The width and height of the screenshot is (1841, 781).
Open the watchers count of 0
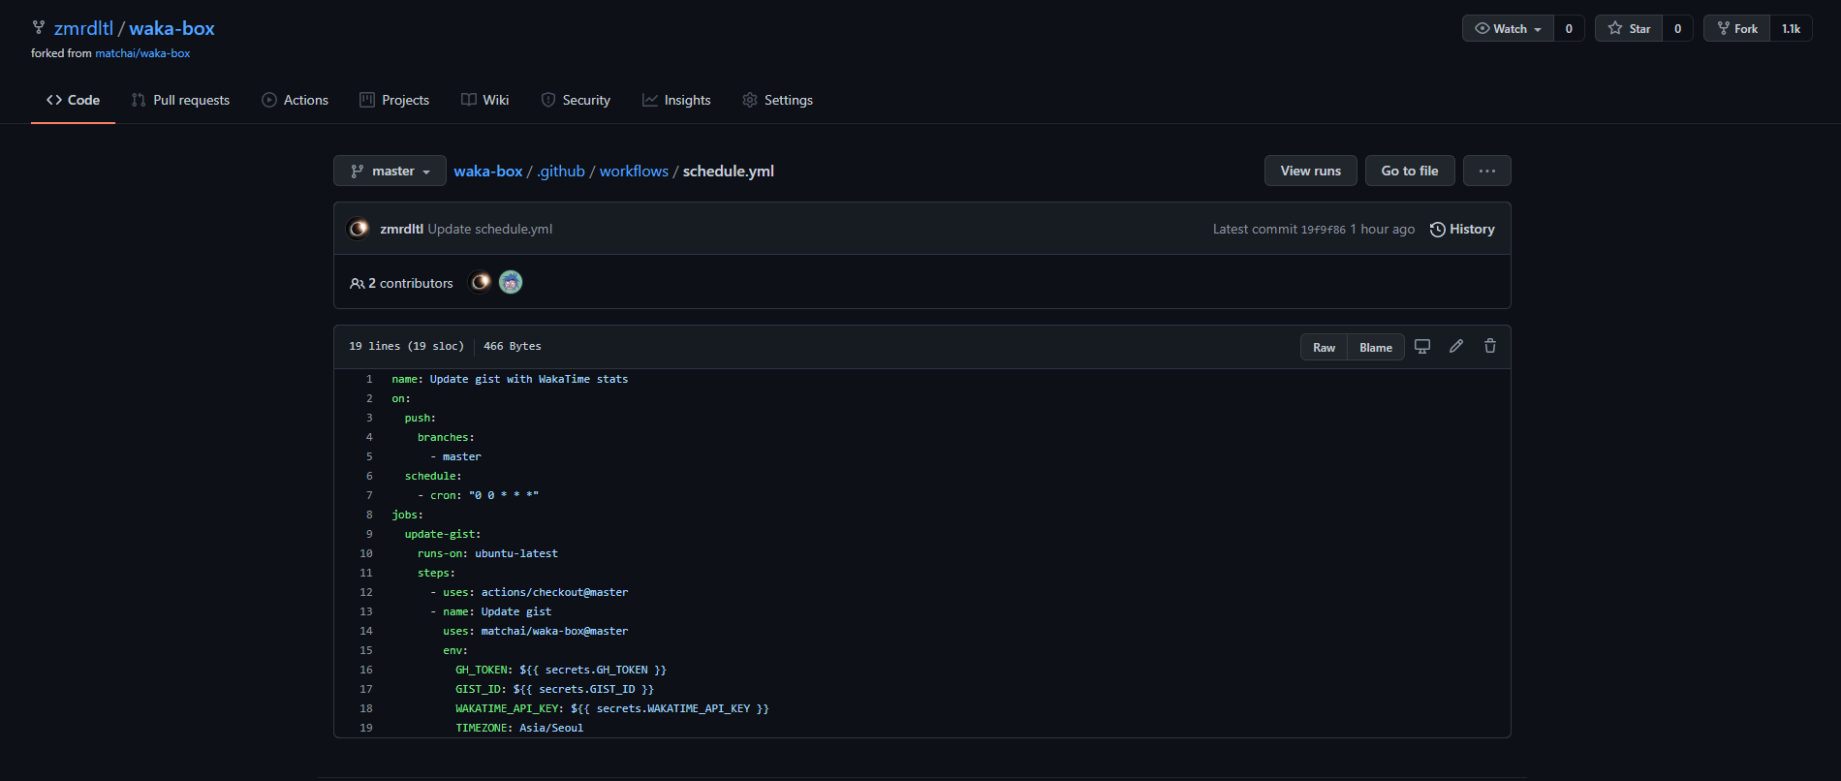pos(1569,28)
